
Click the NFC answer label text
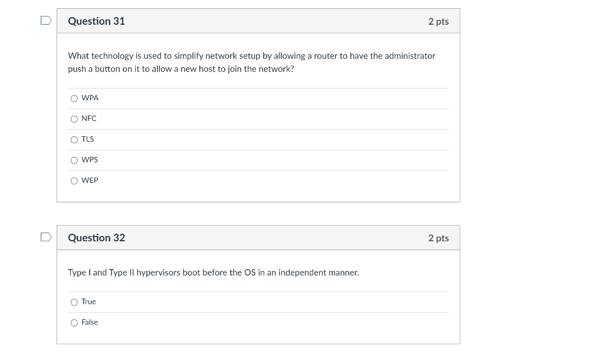(x=88, y=119)
